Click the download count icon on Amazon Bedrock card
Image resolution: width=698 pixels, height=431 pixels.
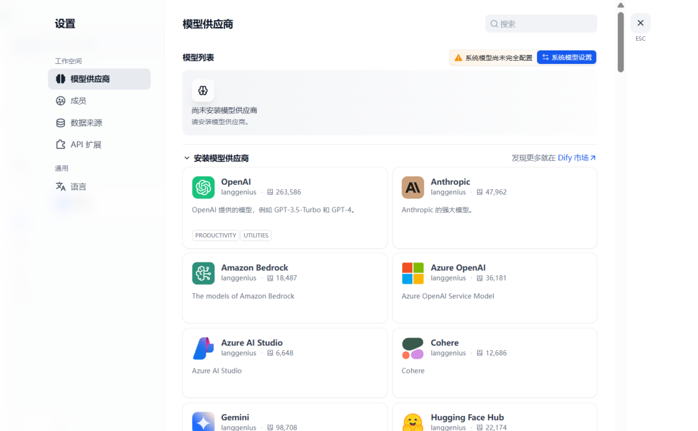(x=270, y=278)
